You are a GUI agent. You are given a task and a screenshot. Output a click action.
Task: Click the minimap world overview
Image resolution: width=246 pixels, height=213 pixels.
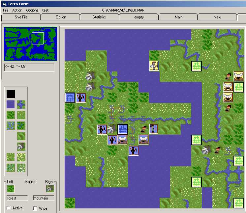[x=30, y=44]
